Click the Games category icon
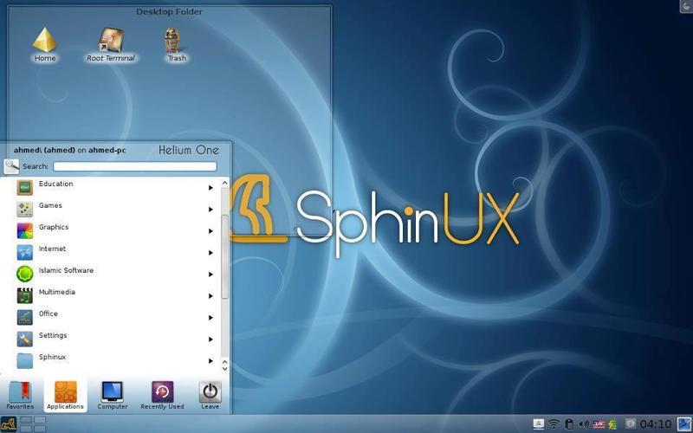The image size is (693, 433). tap(25, 210)
